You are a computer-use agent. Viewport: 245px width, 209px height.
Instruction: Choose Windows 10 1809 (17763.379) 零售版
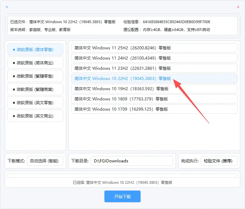pos(154,99)
